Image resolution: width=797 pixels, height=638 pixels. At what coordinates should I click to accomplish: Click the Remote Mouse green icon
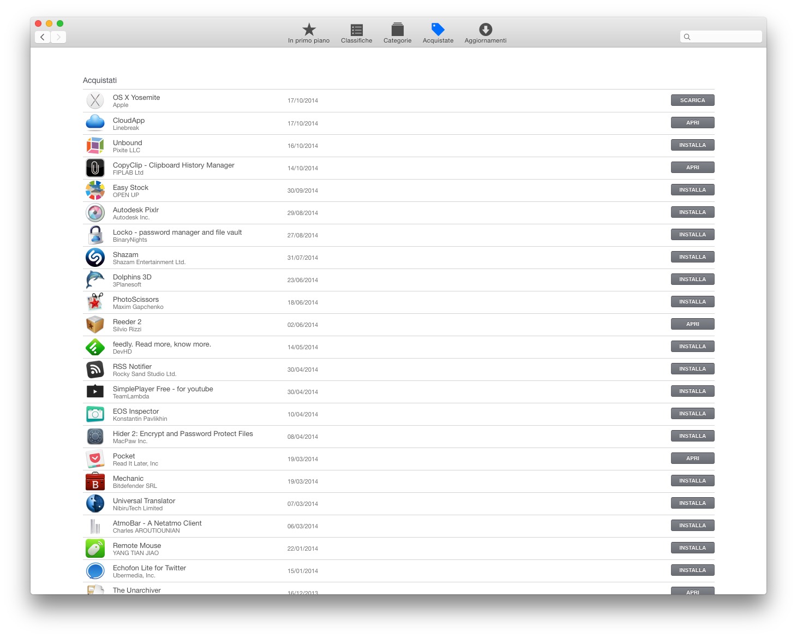point(95,548)
